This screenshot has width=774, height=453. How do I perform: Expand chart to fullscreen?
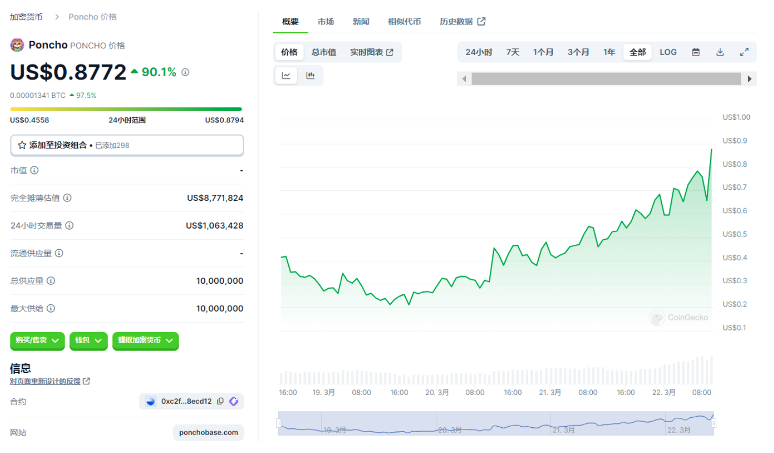744,52
